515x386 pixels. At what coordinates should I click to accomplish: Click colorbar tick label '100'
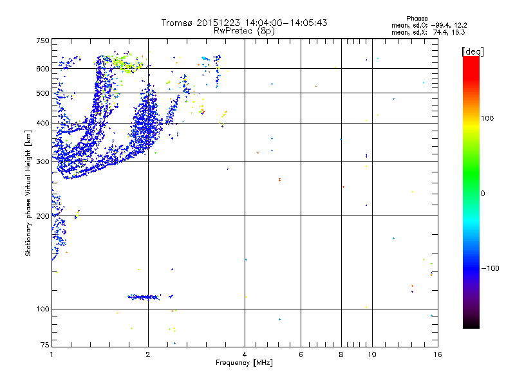[487, 118]
